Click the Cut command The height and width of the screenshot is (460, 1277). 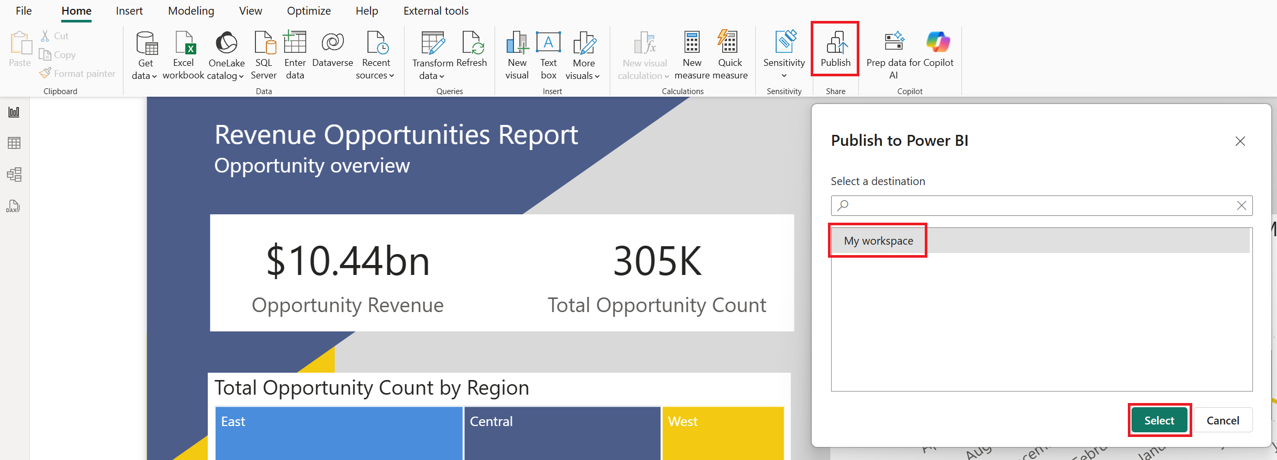click(55, 36)
